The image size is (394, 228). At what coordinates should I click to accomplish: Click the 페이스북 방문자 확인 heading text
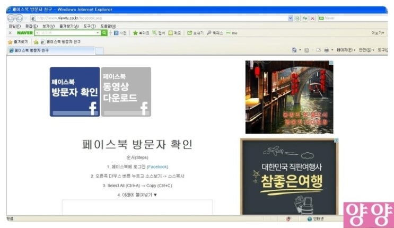(x=137, y=144)
